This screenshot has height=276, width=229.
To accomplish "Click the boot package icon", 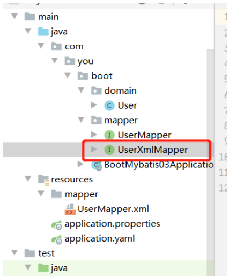I will point(83,76).
